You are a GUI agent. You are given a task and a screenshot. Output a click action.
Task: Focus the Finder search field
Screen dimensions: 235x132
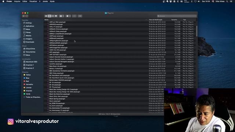tap(177, 16)
